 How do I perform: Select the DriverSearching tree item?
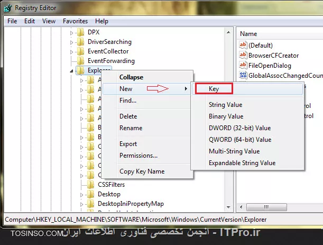pyautogui.click(x=109, y=42)
